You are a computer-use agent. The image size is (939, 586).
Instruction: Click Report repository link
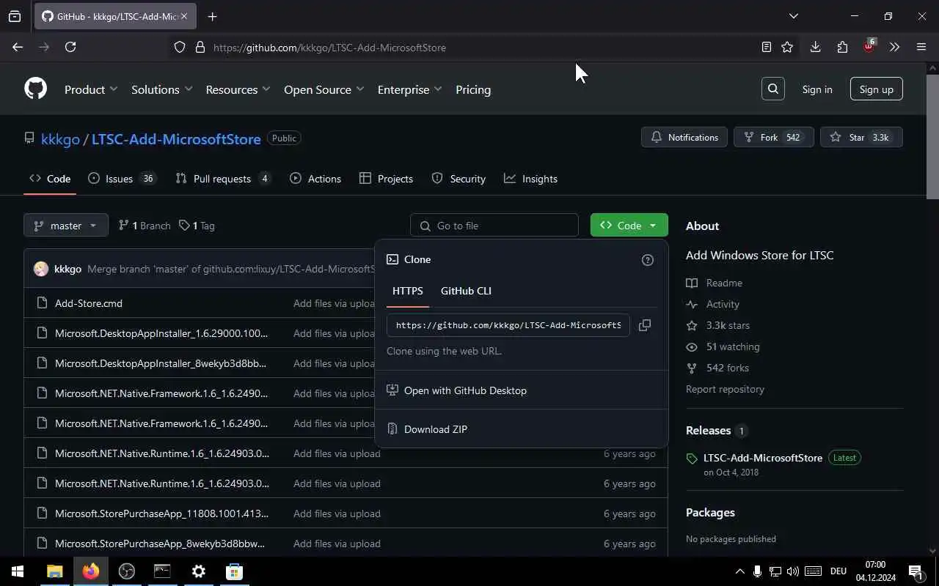coord(725,389)
